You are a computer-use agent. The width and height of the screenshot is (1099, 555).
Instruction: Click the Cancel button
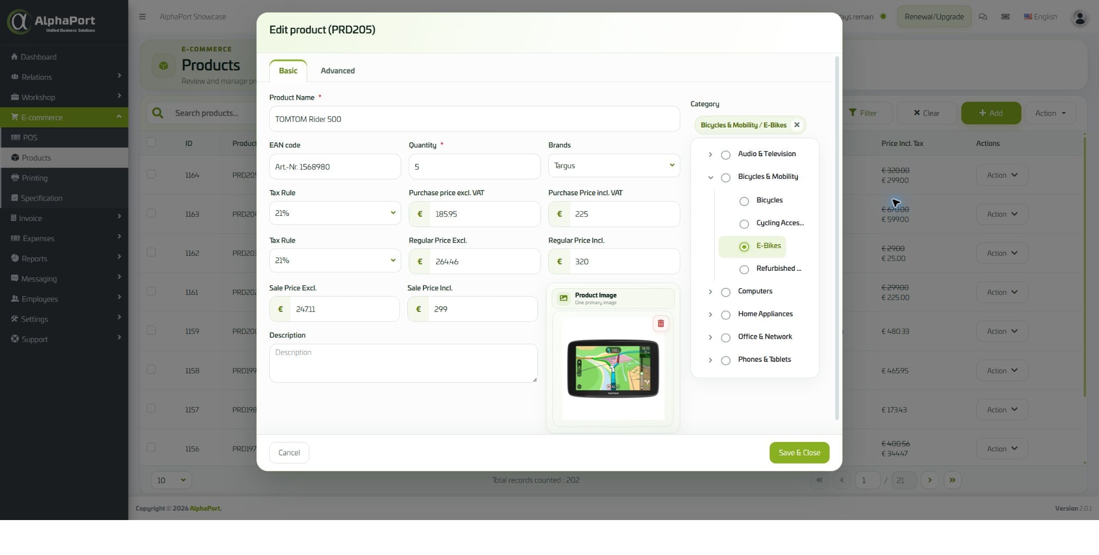tap(289, 453)
